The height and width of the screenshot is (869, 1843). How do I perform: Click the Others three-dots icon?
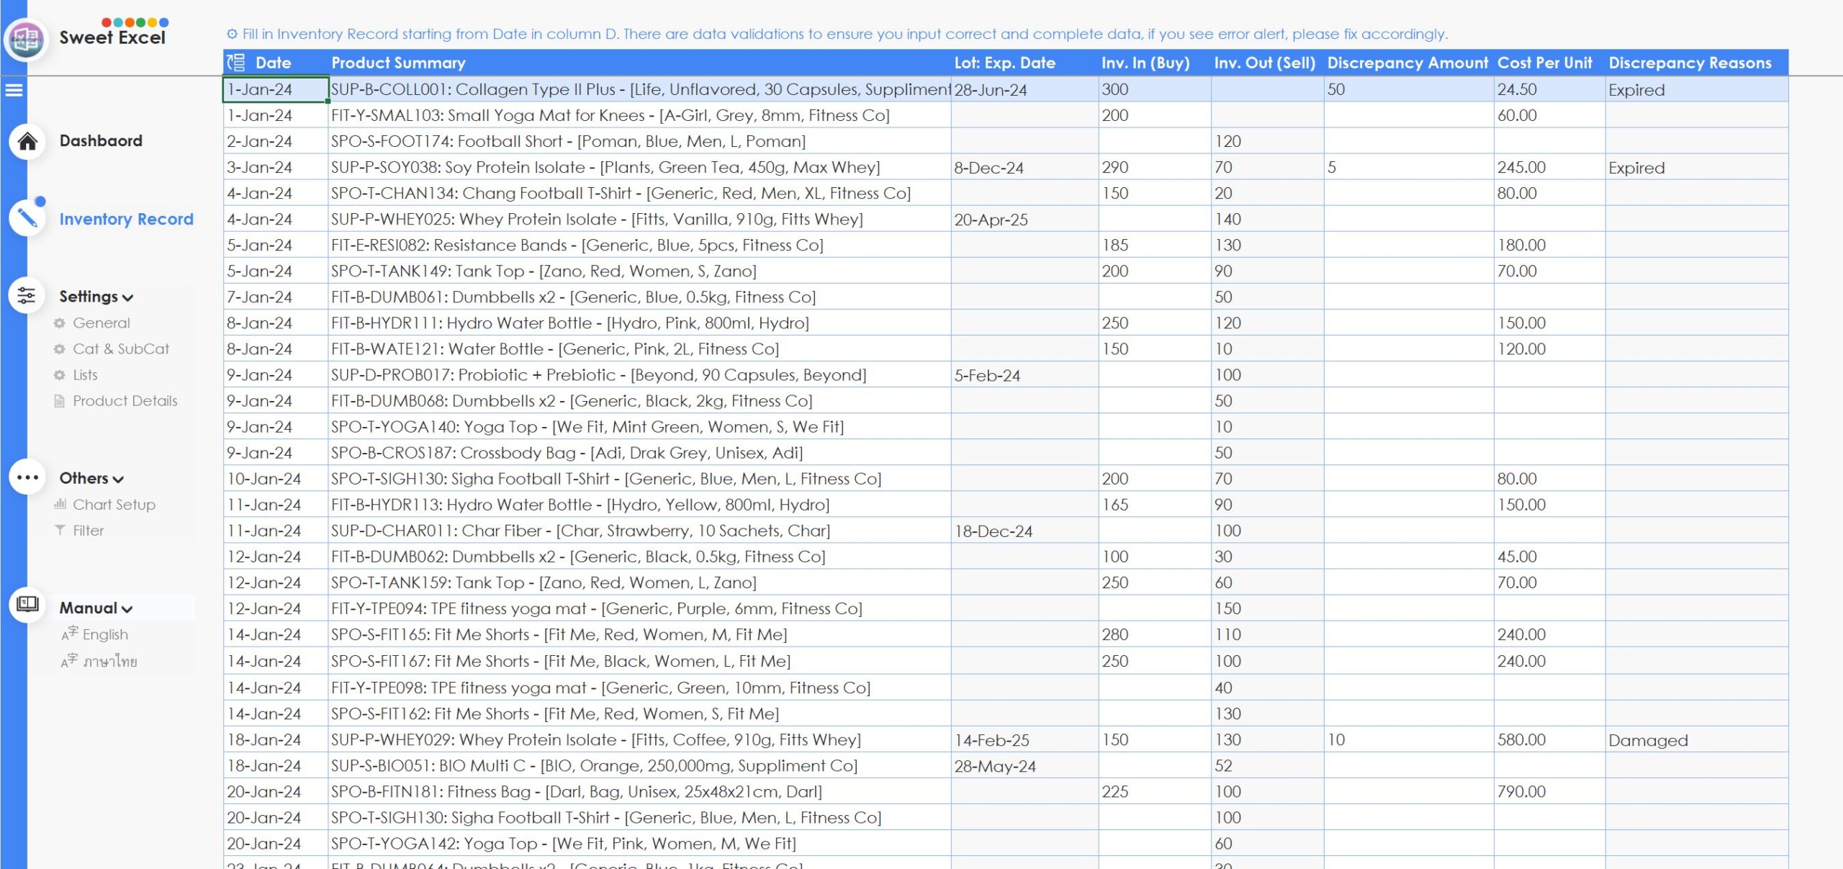point(27,477)
